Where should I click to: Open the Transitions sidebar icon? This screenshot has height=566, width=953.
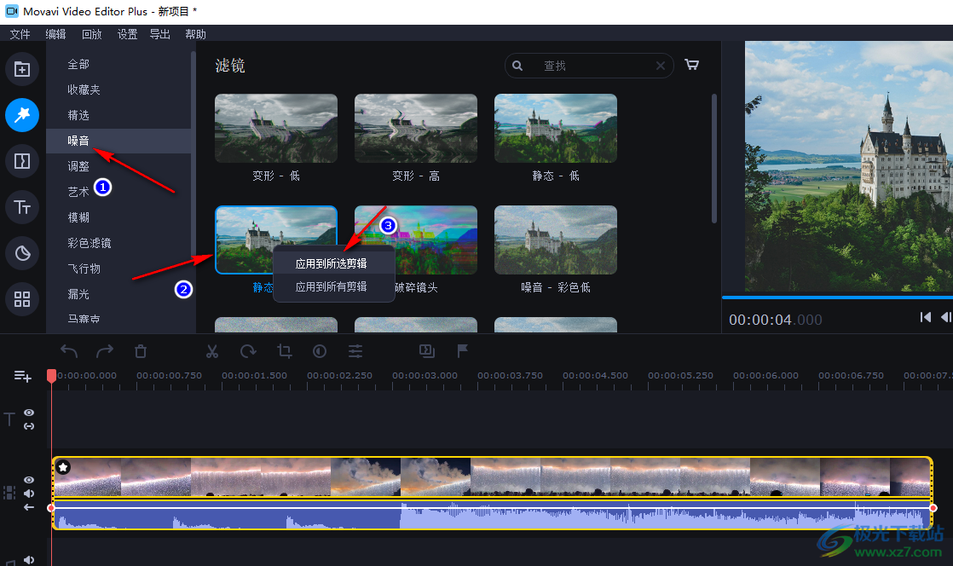[22, 161]
